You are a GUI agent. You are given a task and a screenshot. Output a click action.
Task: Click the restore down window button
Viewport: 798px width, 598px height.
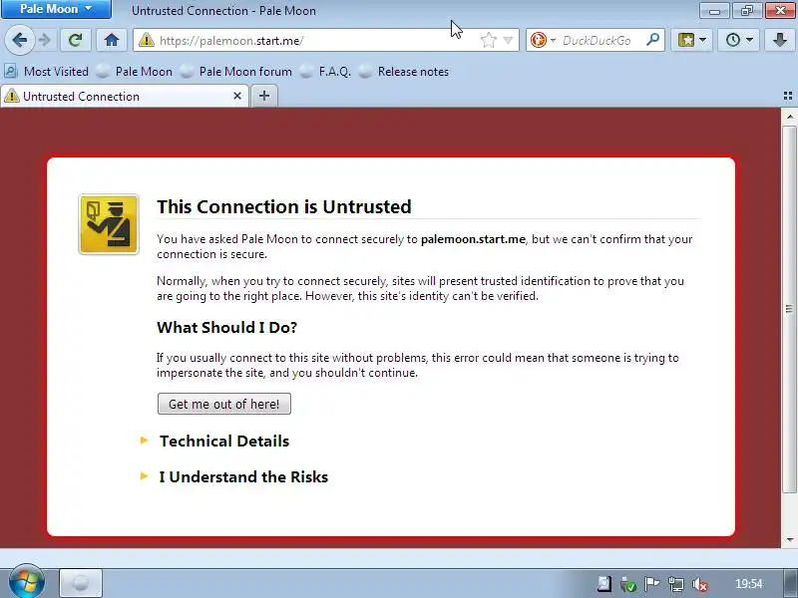click(747, 10)
